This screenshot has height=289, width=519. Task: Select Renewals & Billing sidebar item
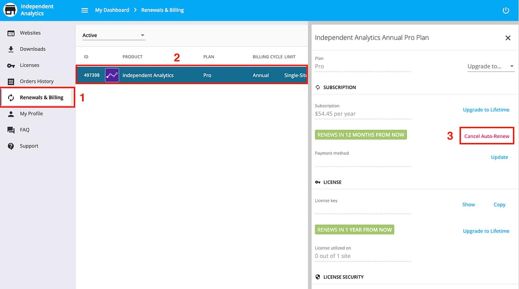click(x=41, y=97)
